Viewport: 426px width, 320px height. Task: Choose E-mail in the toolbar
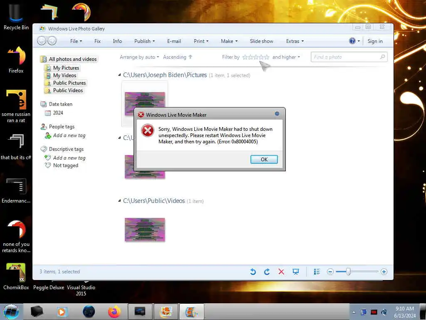coord(174,41)
